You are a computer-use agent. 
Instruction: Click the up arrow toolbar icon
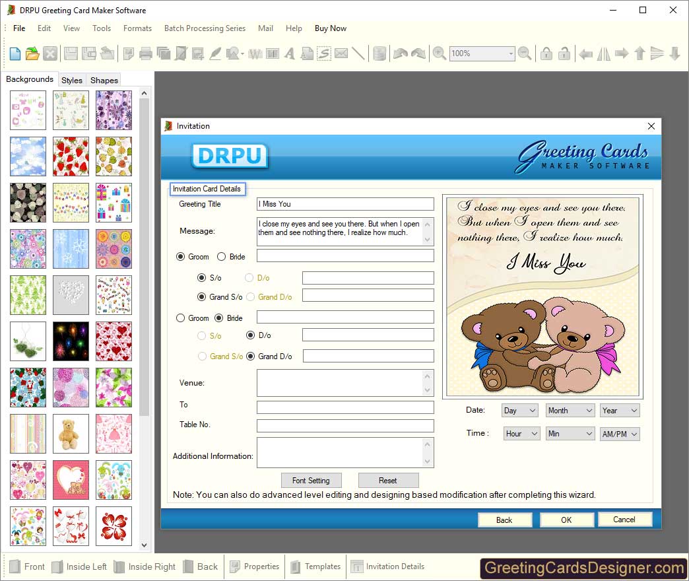pos(640,53)
